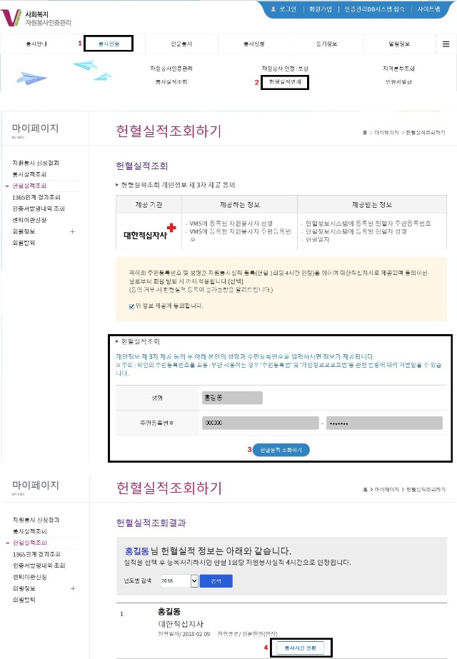Expand 회원정보 plus in the lower sidebar

pos(73,588)
